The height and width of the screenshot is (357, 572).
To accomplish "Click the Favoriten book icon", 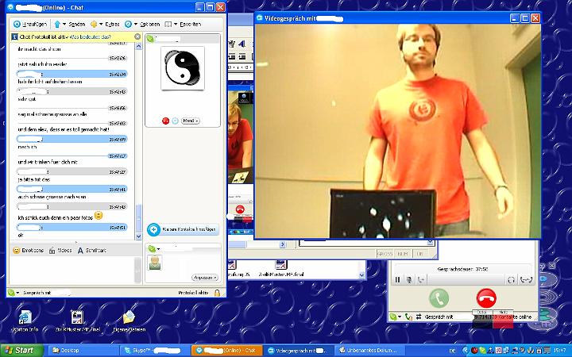I will [x=168, y=25].
